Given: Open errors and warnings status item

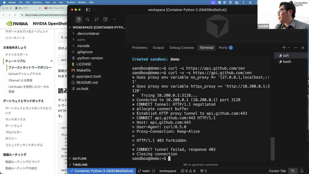Looking at the screenshot, I should click(x=188, y=171).
